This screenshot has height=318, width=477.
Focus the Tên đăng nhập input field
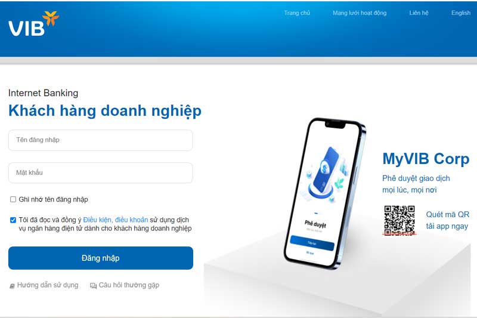(101, 140)
